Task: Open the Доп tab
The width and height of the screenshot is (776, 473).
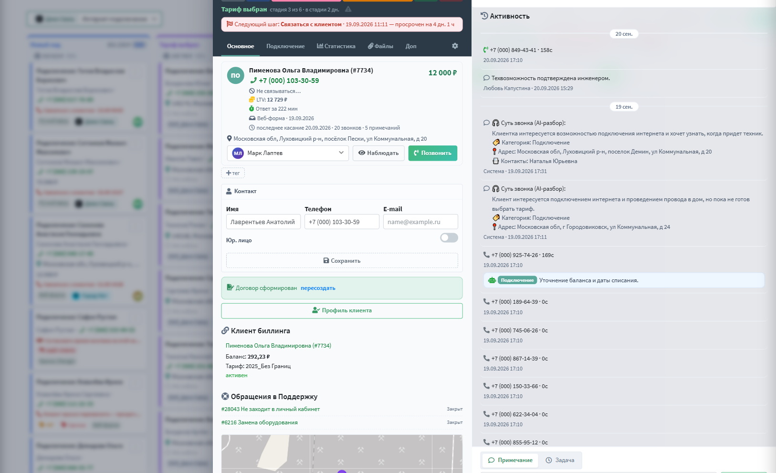Action: pyautogui.click(x=411, y=46)
